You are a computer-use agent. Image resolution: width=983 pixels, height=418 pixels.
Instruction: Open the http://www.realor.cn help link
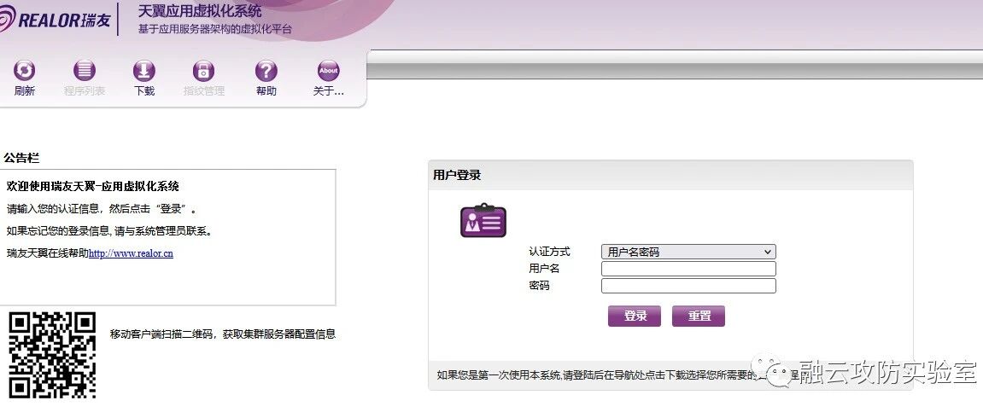pos(131,253)
